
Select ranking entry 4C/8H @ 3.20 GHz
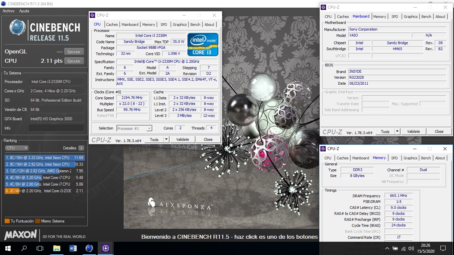45,178
